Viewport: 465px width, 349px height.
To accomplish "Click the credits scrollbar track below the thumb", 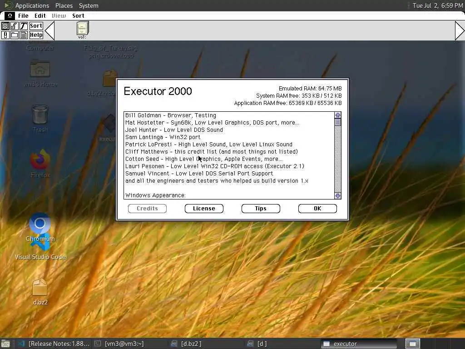I will 337,159.
